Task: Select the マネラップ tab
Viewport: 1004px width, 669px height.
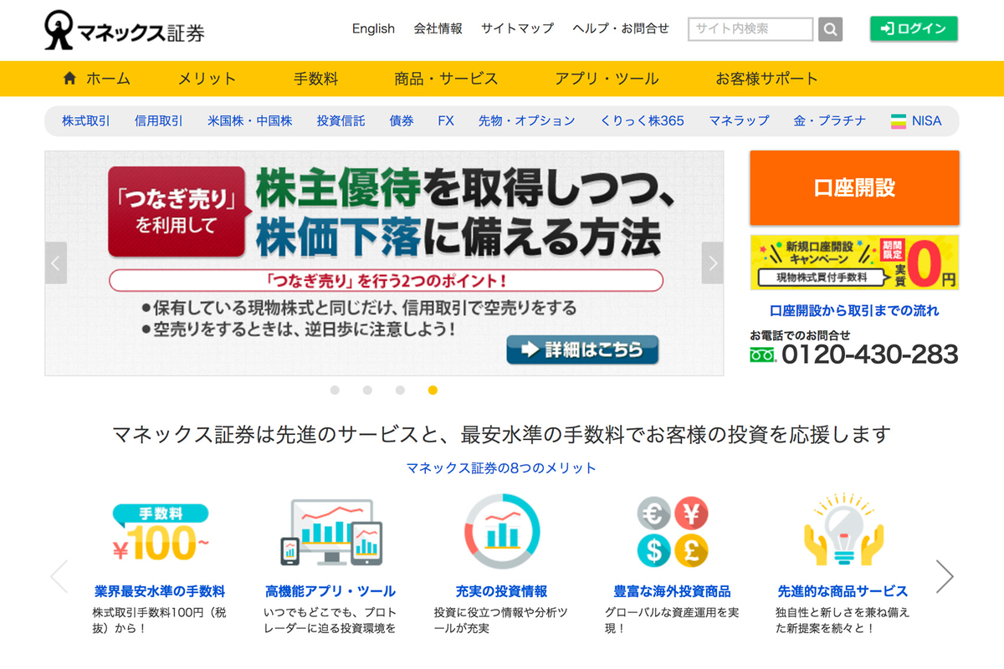Action: [739, 120]
